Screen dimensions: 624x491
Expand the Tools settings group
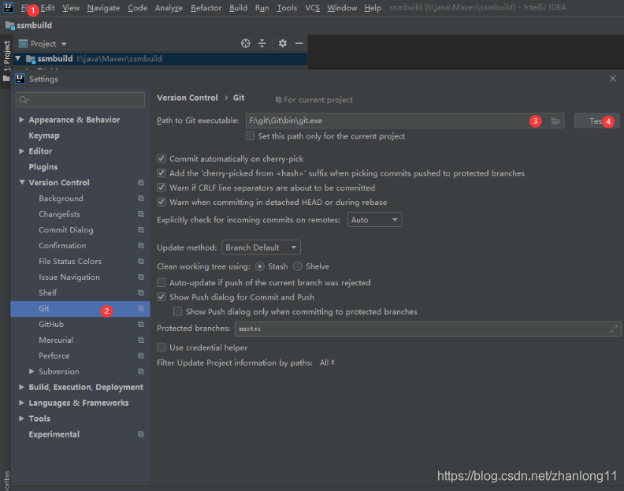click(x=21, y=418)
